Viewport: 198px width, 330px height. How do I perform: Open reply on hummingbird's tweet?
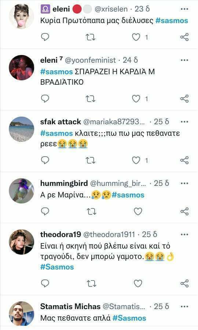(45, 211)
